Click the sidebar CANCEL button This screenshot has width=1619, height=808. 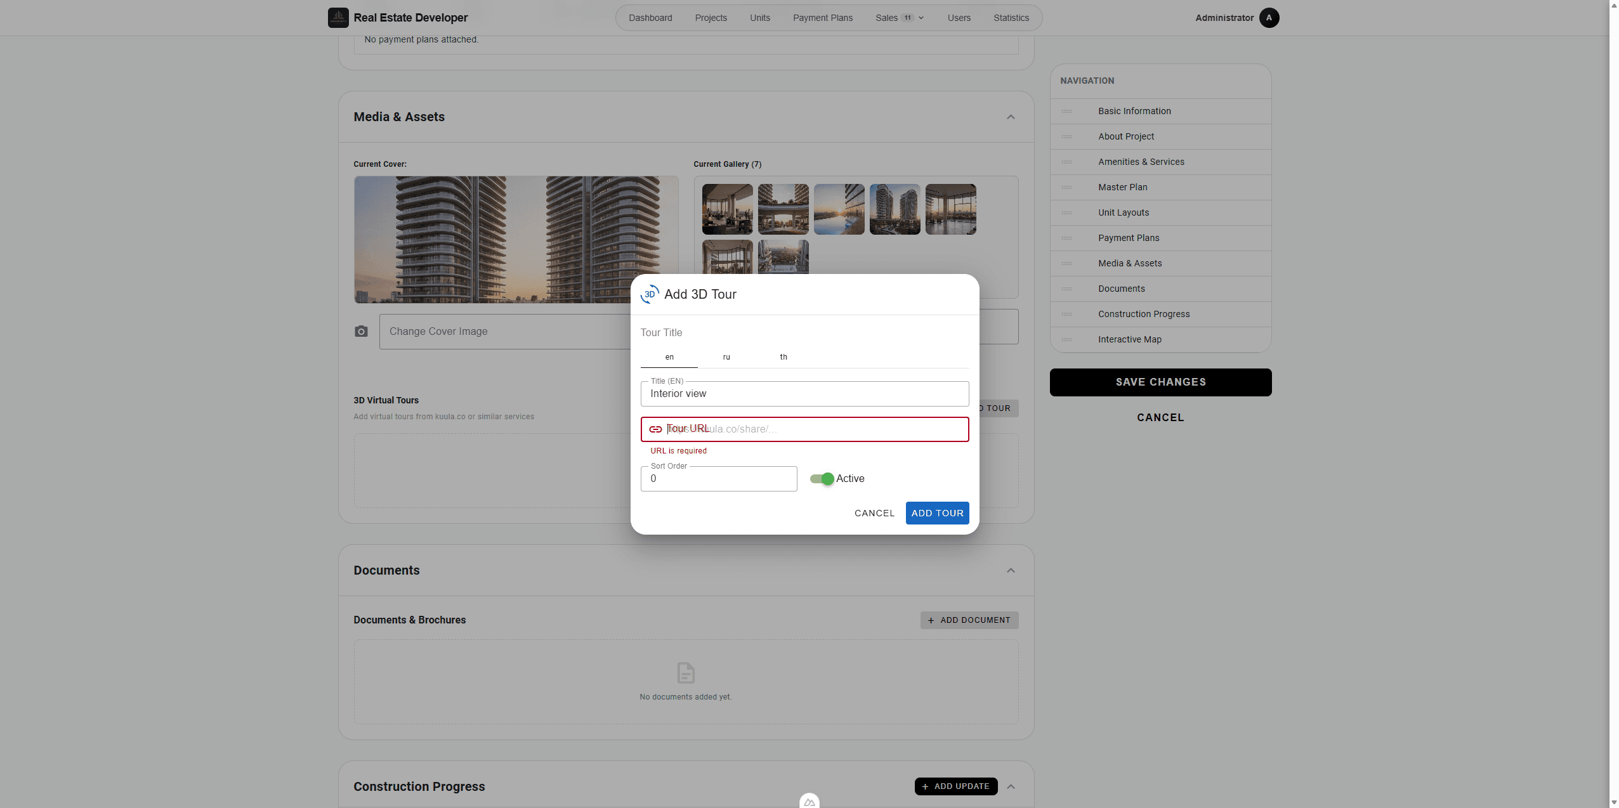(x=1160, y=418)
